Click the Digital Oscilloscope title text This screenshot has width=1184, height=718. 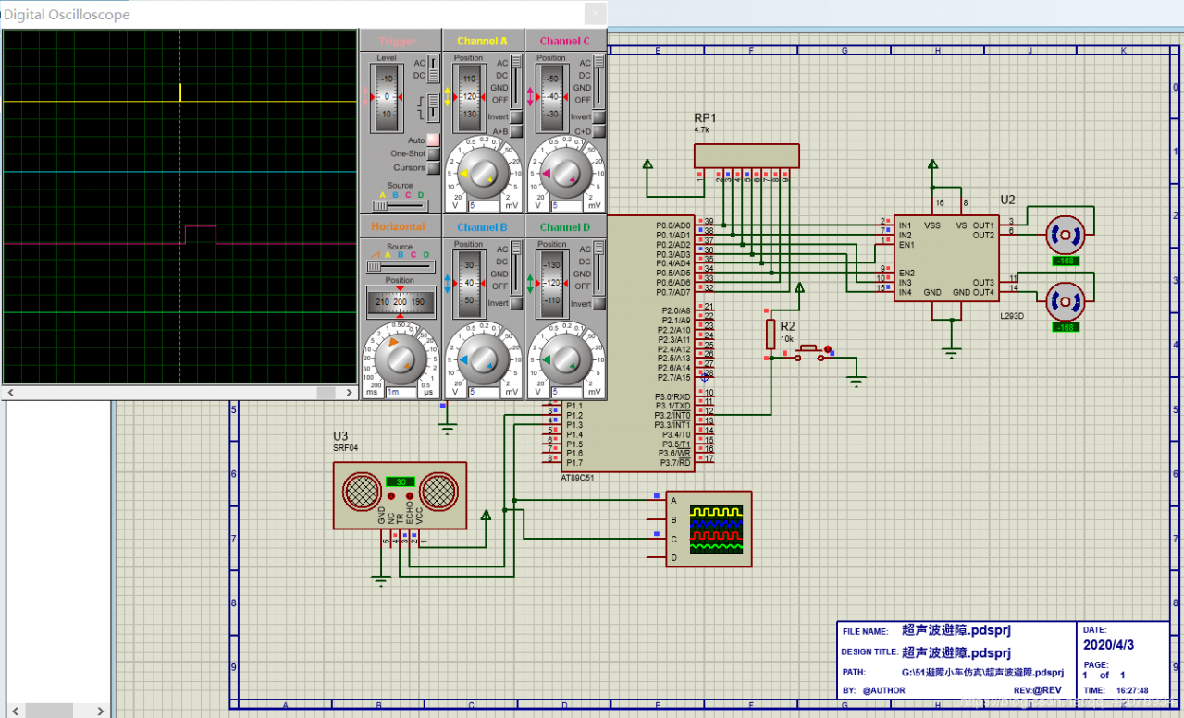click(x=68, y=15)
